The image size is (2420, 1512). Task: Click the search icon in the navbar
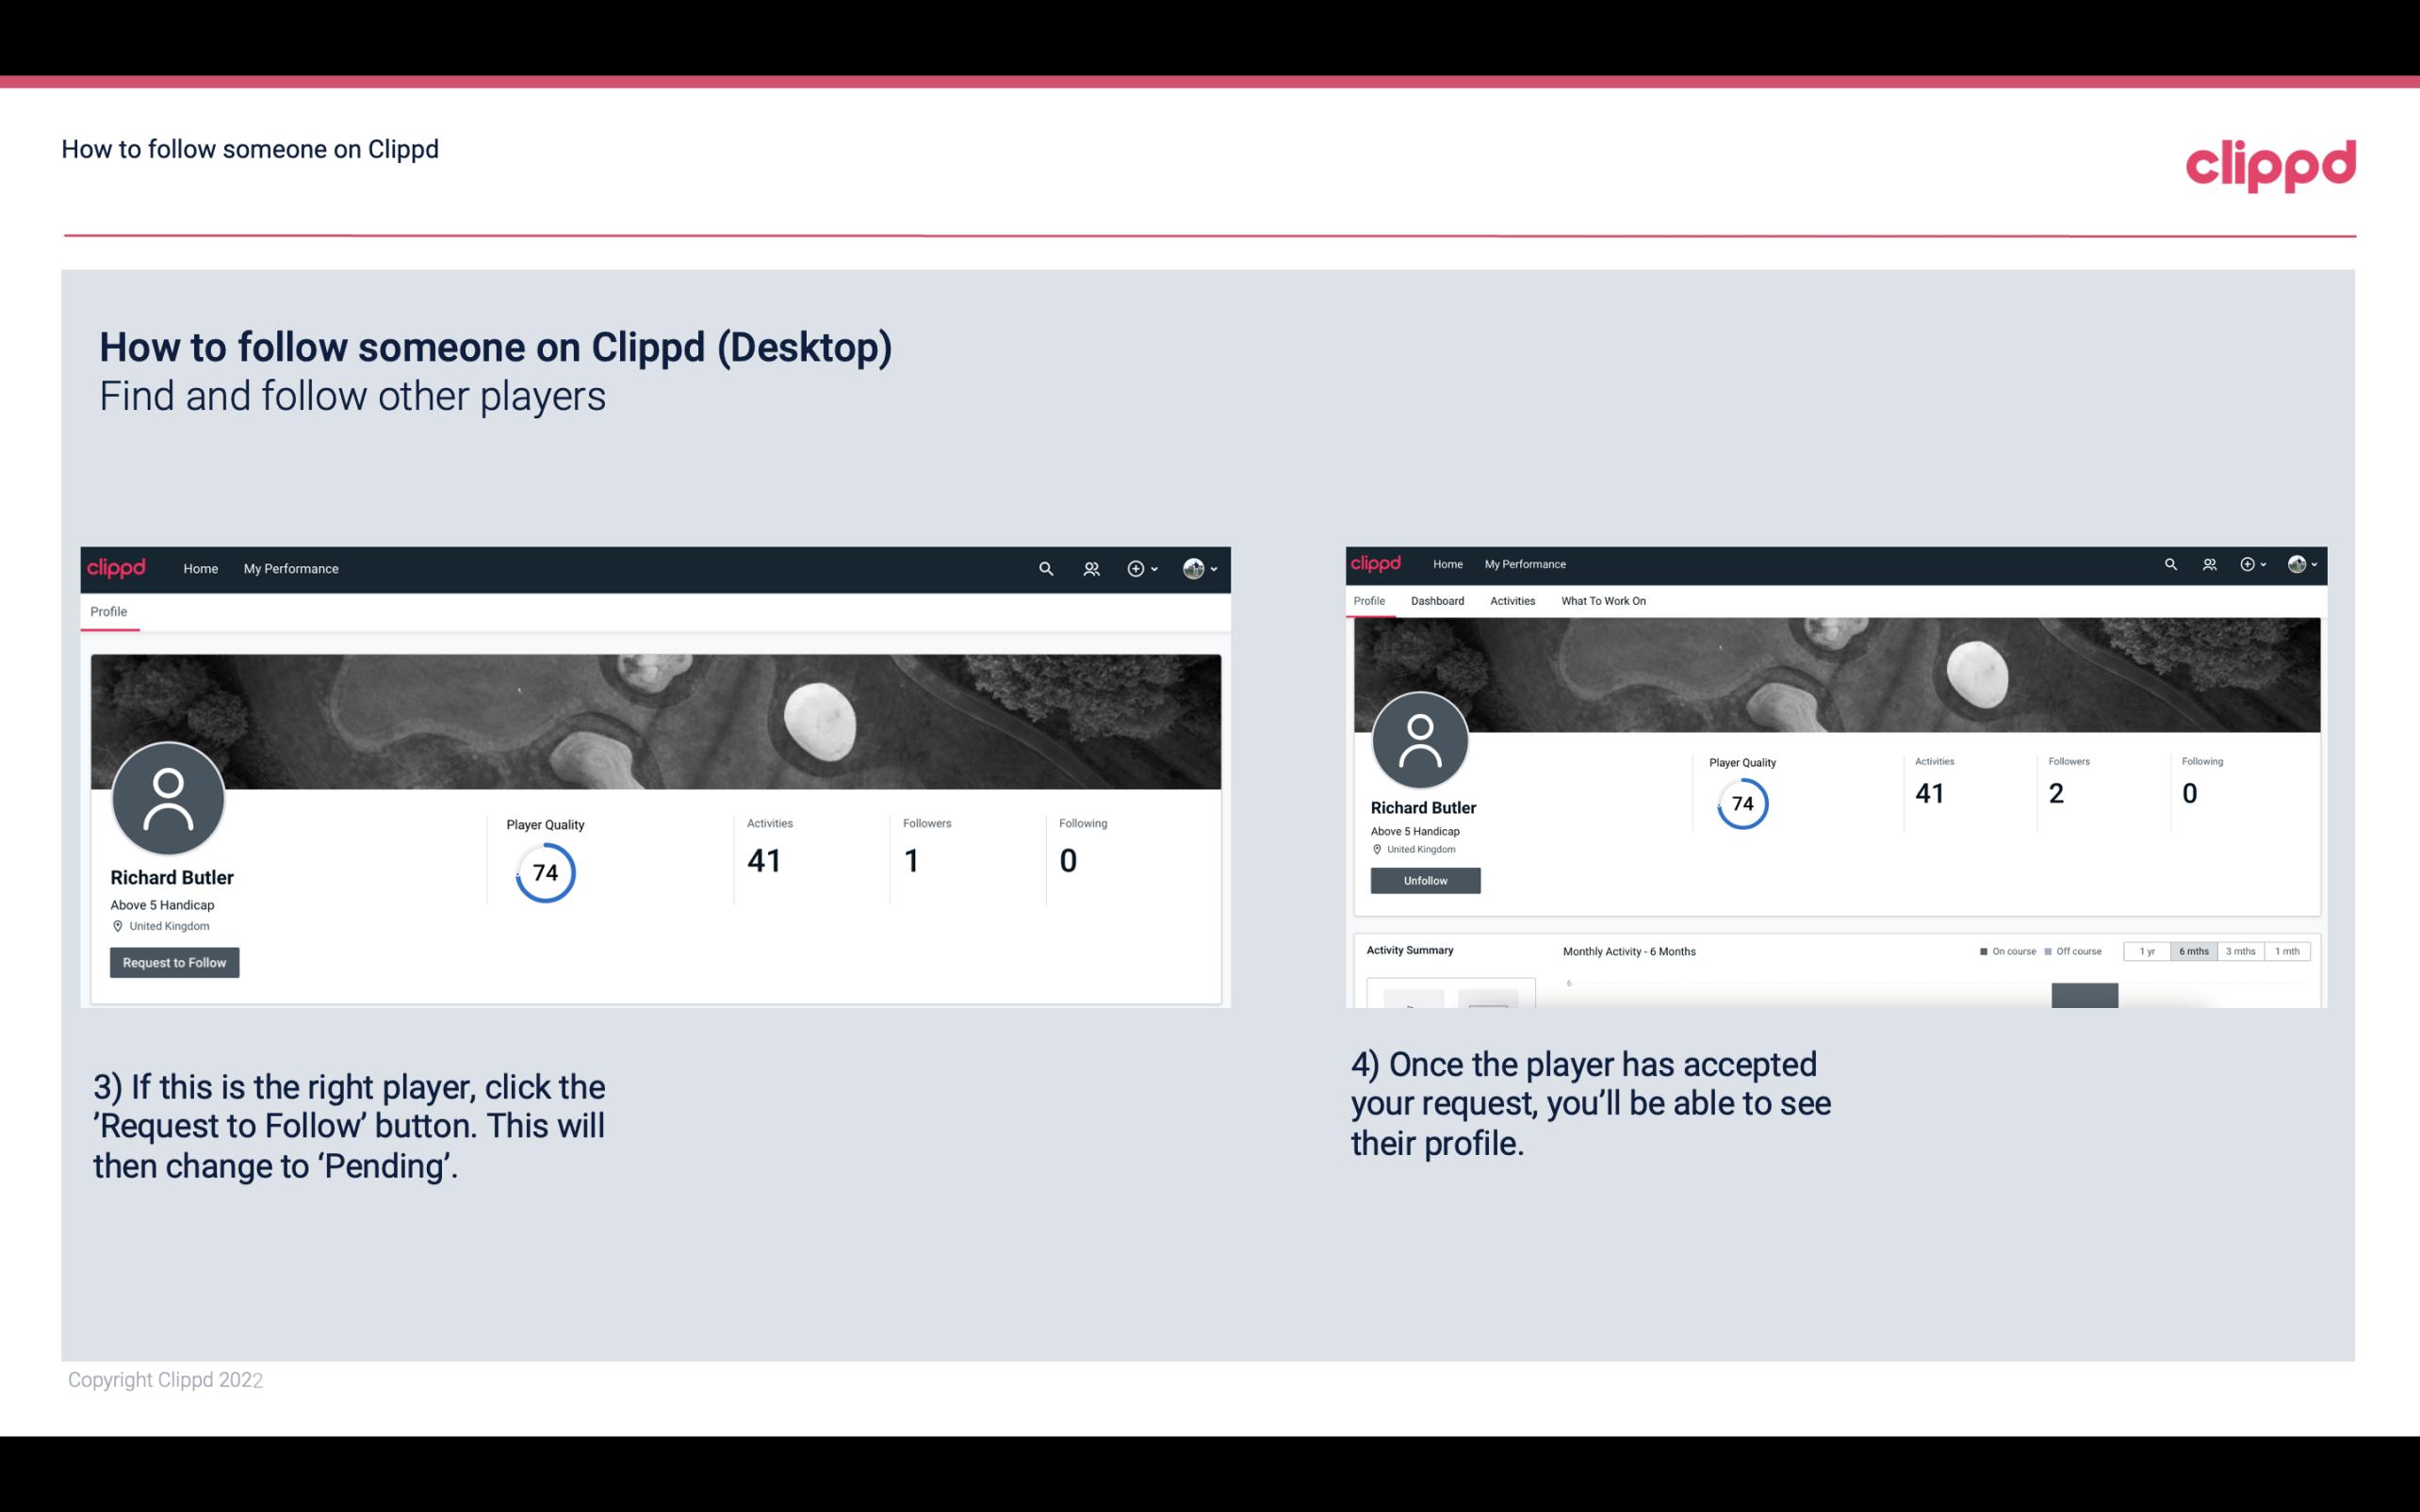click(1042, 568)
